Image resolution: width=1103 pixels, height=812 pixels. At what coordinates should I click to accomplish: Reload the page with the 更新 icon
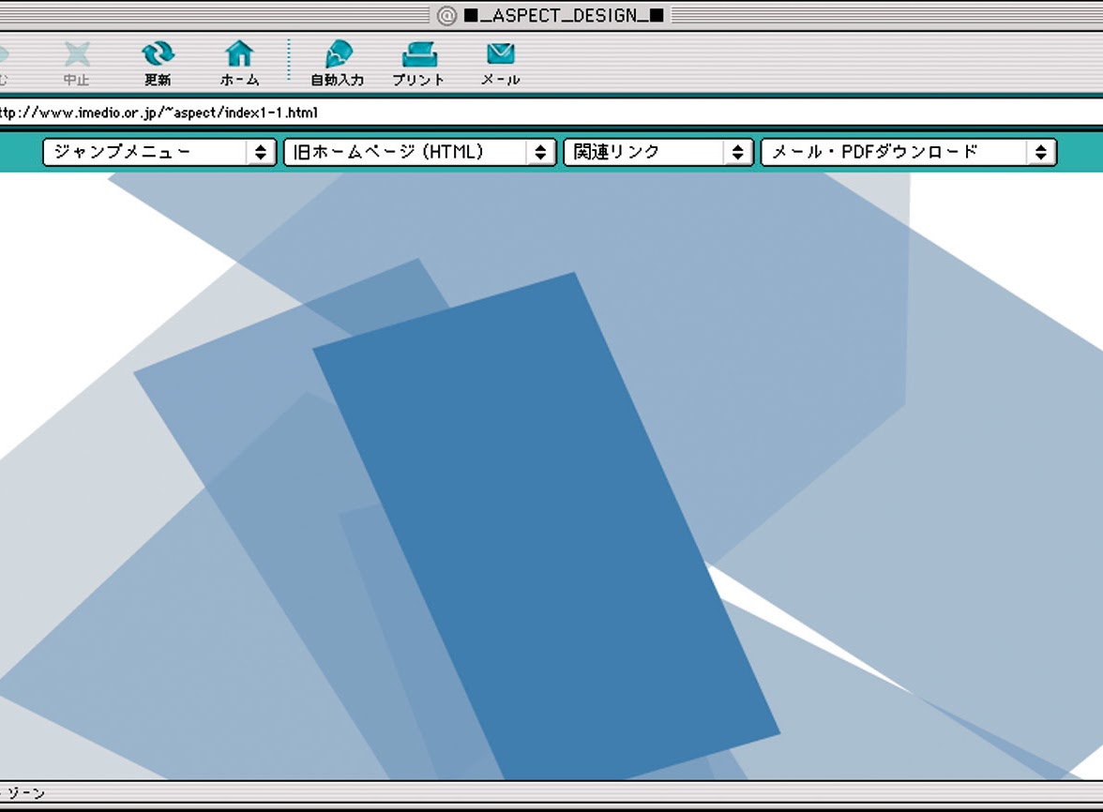[x=158, y=56]
